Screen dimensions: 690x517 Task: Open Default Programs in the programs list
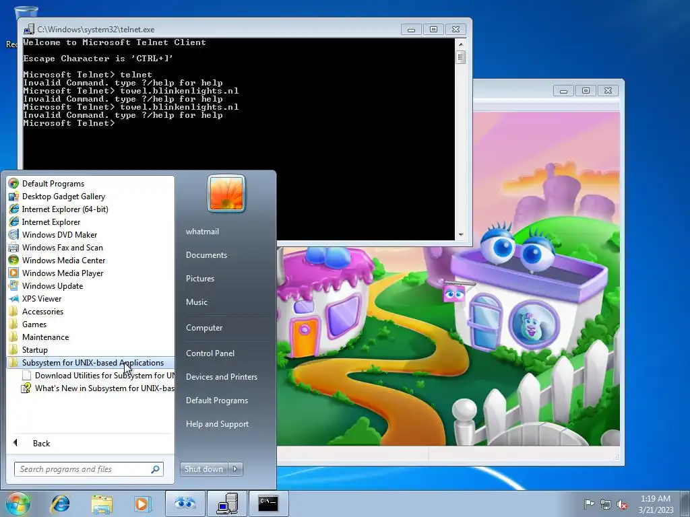pos(53,184)
